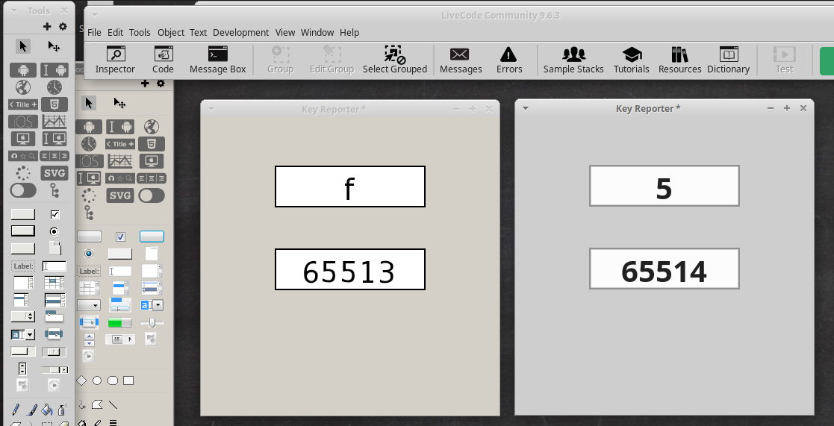Screen dimensions: 834x426
Task: Click the gear icon in gray Tools palette
Action: point(63,27)
